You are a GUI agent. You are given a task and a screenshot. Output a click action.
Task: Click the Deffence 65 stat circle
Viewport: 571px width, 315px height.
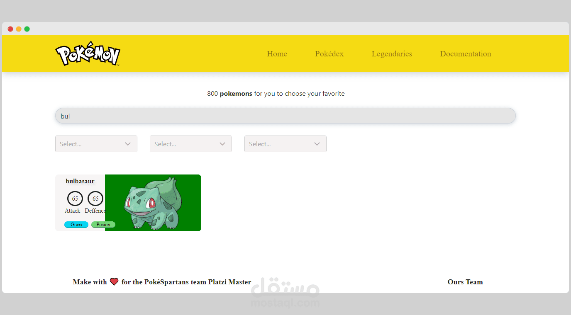coord(95,199)
